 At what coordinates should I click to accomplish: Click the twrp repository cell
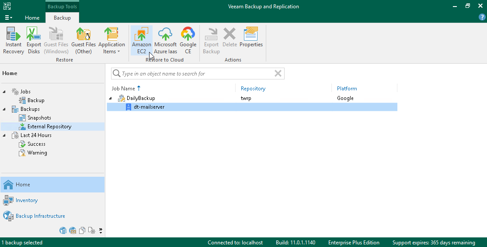point(246,98)
